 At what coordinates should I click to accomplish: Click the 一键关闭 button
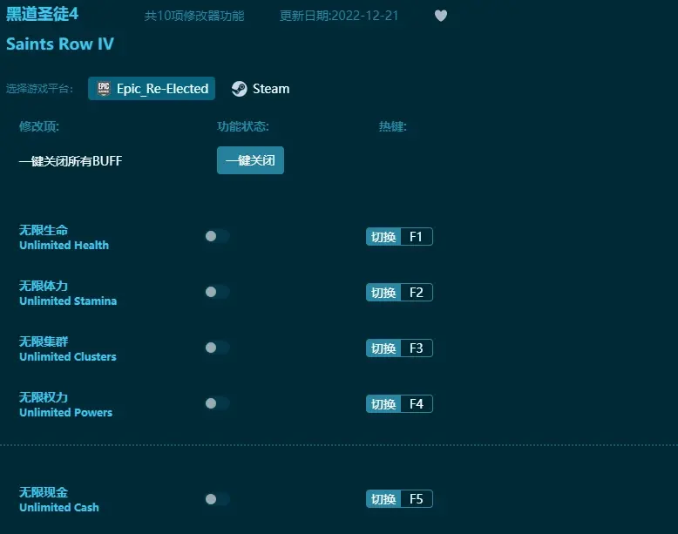pos(250,160)
